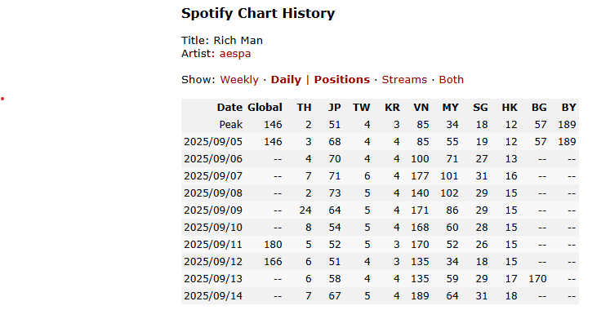Select the 2025/09/11 Global value 180
The image size is (610, 310).
pyautogui.click(x=273, y=245)
